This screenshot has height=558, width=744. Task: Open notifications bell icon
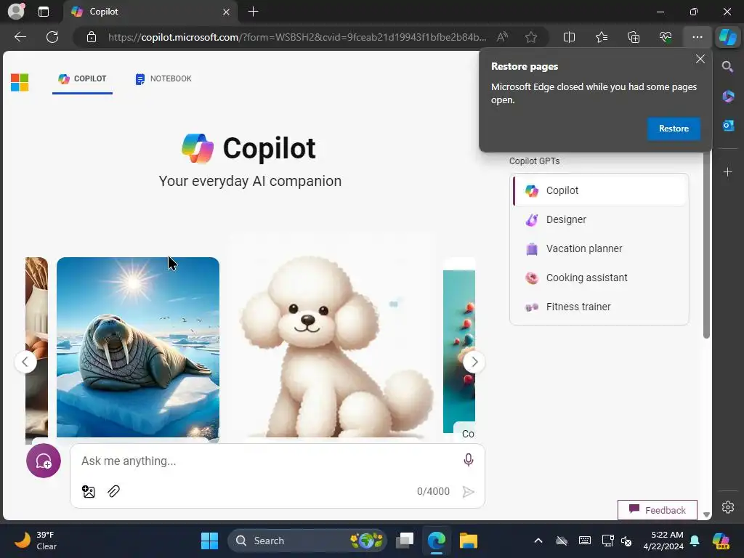[695, 541]
